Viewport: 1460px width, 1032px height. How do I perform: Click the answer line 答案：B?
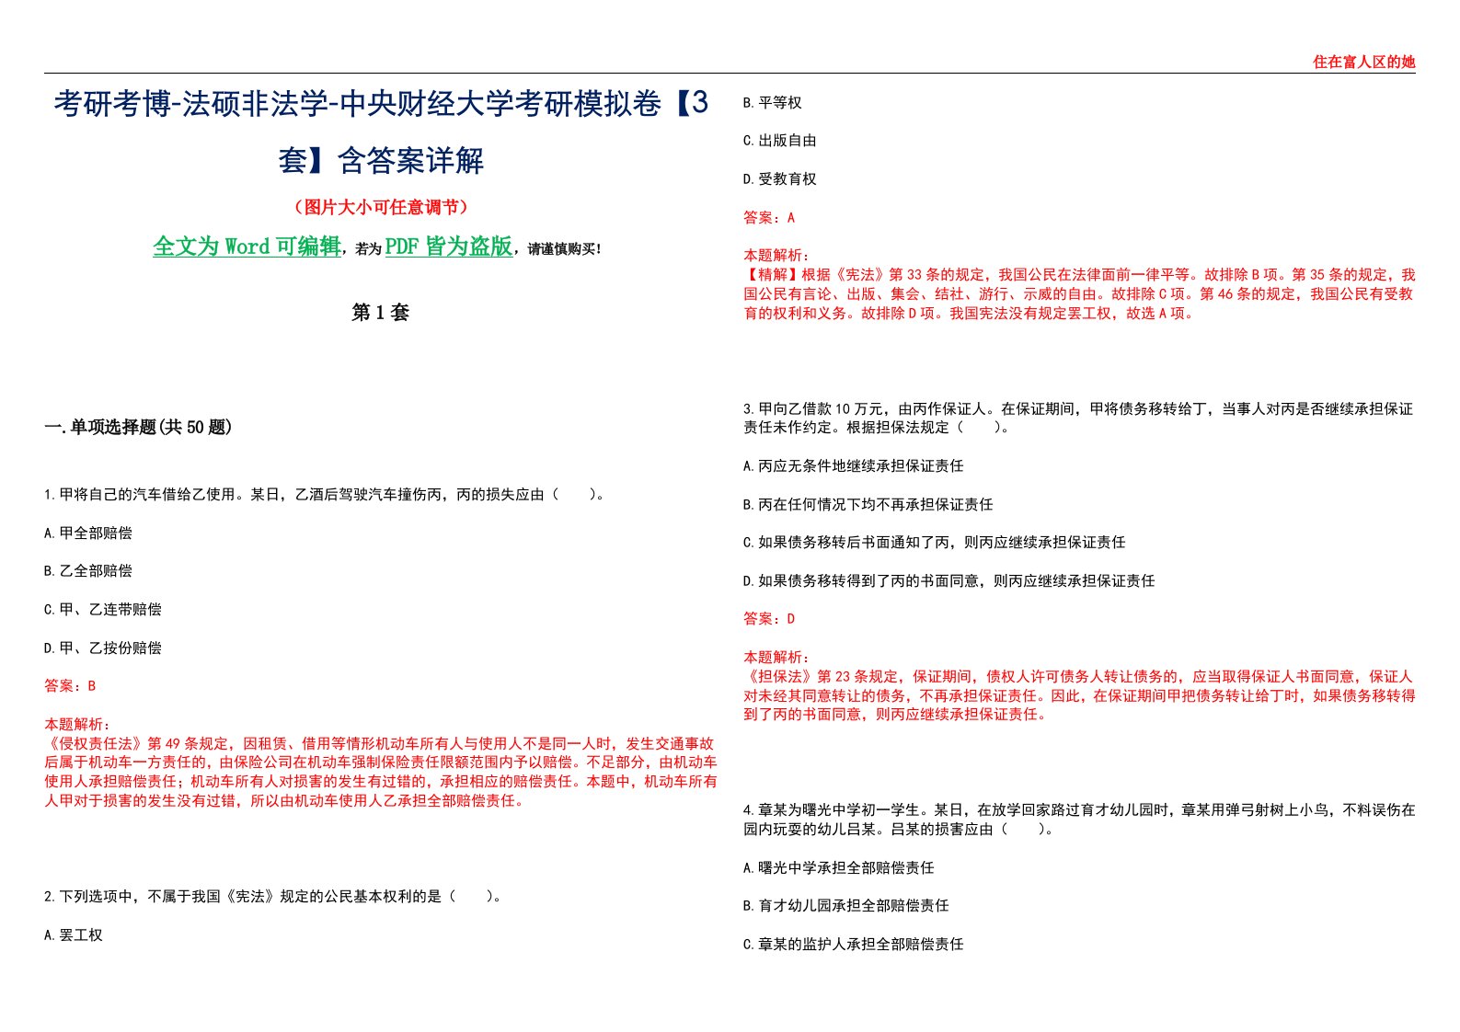70,686
